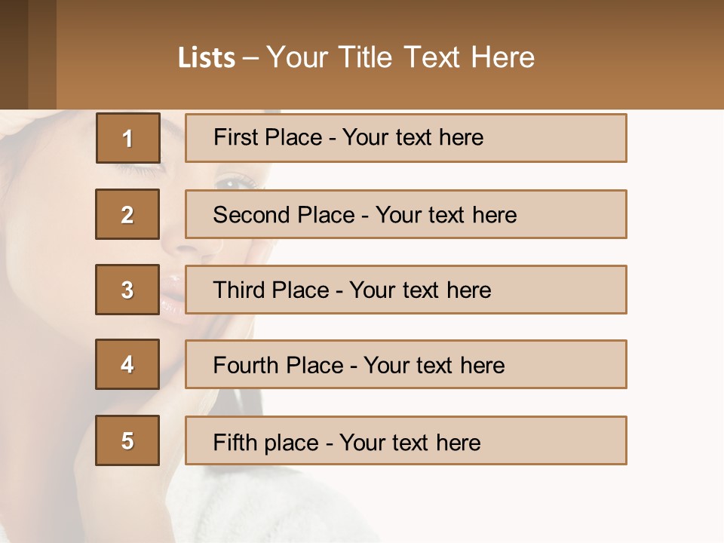
Task: Select the Fifth place text bar
Action: 406,440
